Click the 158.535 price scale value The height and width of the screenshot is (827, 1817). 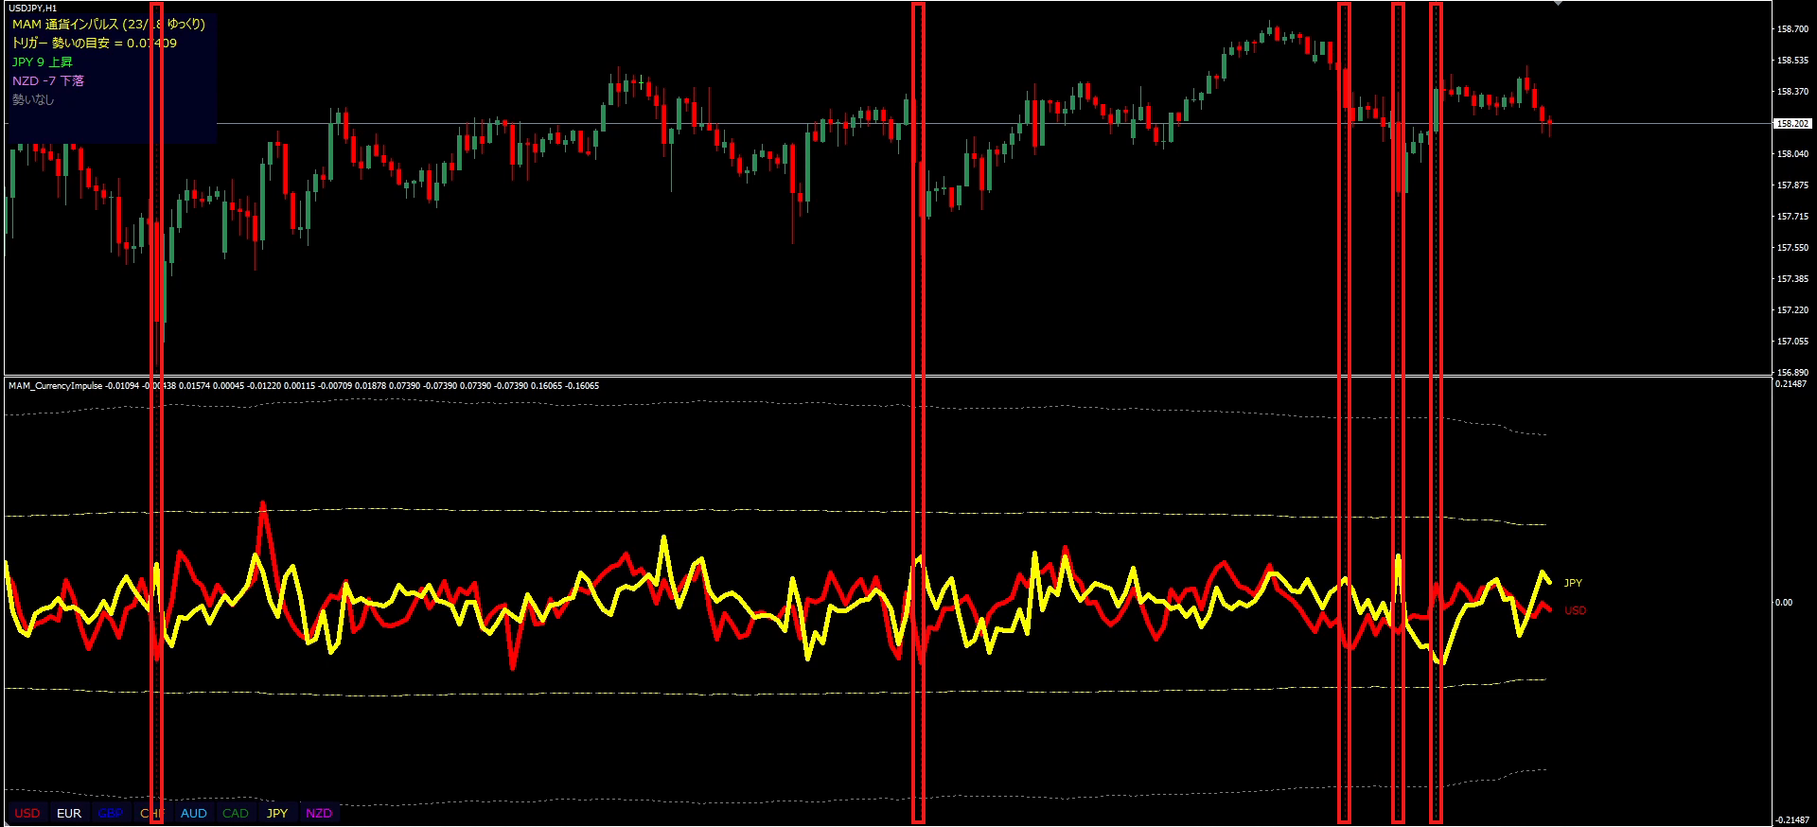tap(1793, 61)
